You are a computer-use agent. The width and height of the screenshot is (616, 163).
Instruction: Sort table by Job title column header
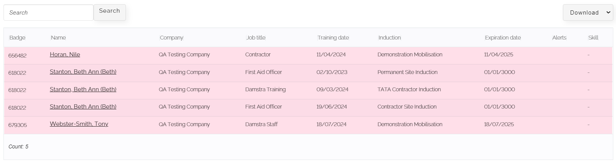256,38
